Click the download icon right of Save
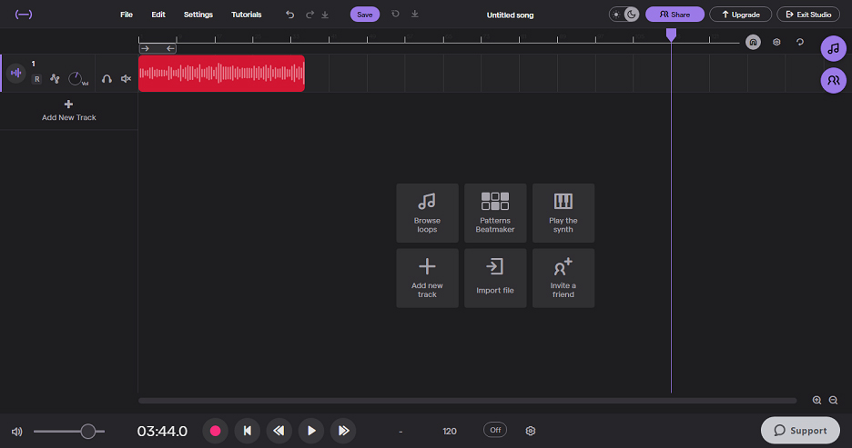The height and width of the screenshot is (448, 852). pos(414,15)
